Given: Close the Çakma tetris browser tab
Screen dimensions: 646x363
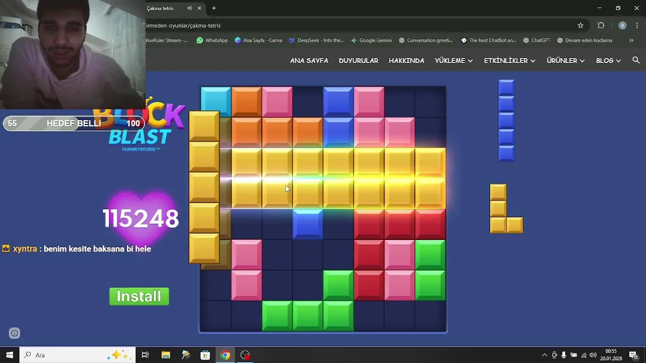Looking at the screenshot, I should pos(200,8).
